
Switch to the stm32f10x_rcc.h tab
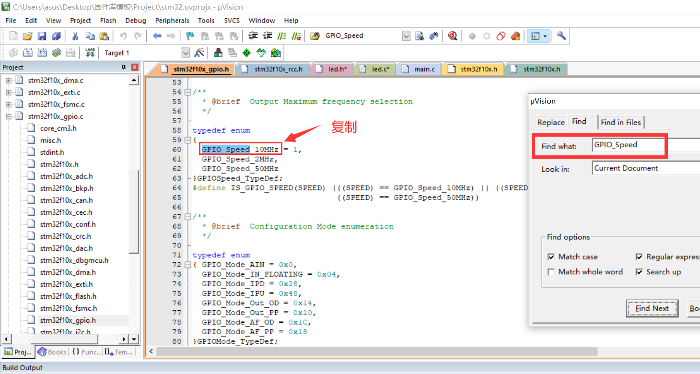click(x=273, y=70)
